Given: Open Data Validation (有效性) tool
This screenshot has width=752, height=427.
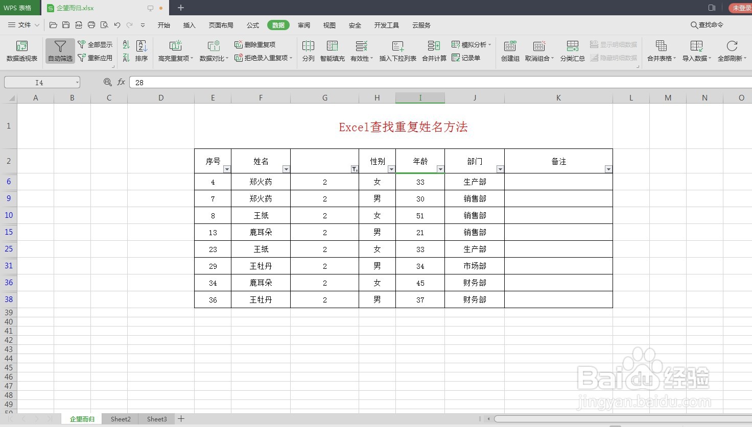Looking at the screenshot, I should [x=362, y=52].
